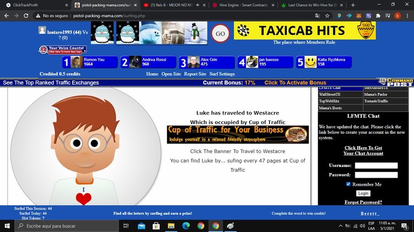The width and height of the screenshot is (414, 232).
Task: Click 'Click To Activate Bonus'
Action: pyautogui.click(x=295, y=83)
